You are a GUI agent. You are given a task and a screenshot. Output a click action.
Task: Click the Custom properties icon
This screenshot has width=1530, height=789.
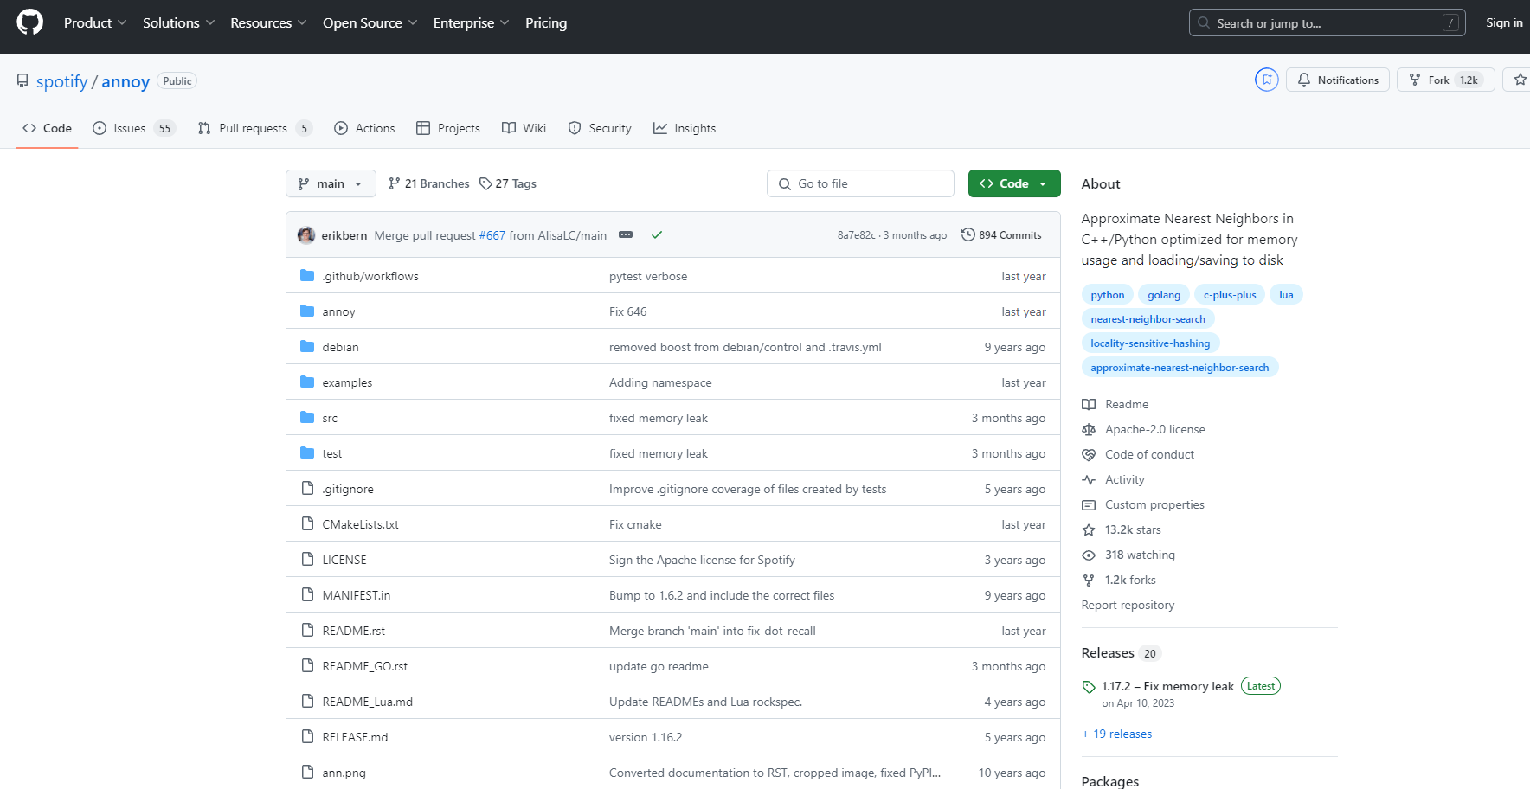[1089, 504]
